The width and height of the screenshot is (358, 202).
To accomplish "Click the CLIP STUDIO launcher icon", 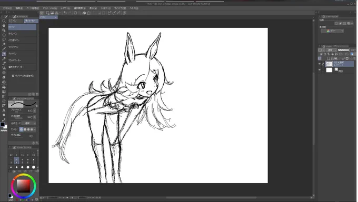I will click(42, 13).
